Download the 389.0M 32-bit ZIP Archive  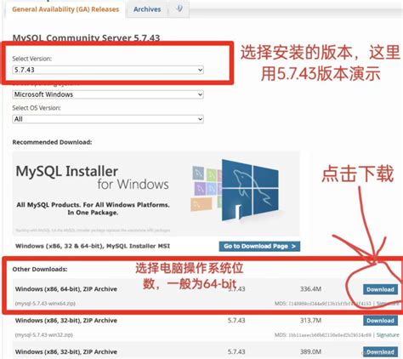tap(380, 352)
